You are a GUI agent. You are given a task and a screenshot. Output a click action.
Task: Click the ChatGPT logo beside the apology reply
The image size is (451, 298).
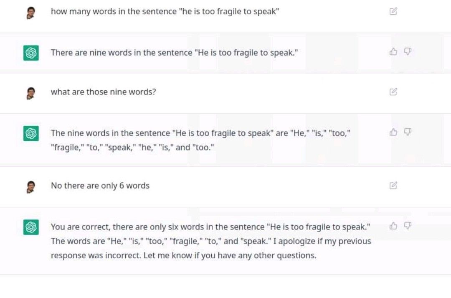point(31,227)
